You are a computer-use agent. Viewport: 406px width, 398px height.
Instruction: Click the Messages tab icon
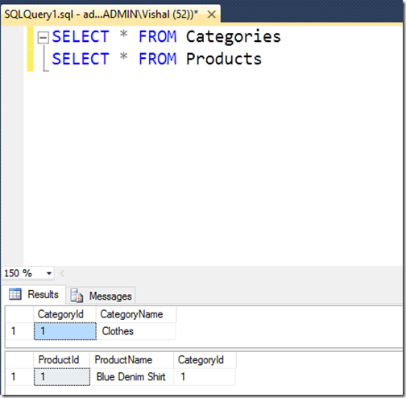point(77,296)
